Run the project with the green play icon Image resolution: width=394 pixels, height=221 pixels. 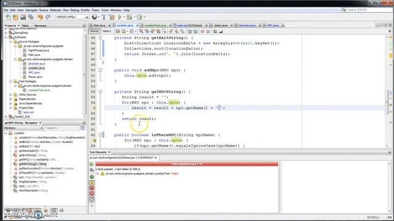(x=120, y=17)
